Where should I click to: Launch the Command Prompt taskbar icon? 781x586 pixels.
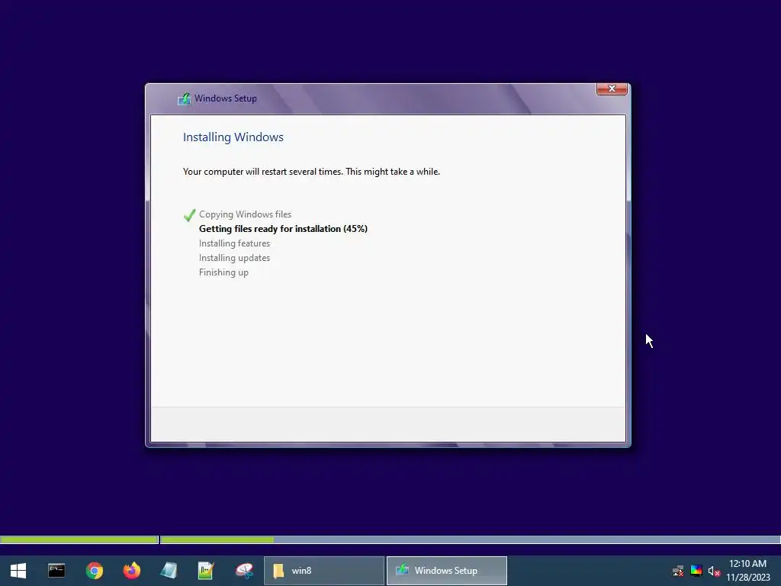[x=56, y=571]
